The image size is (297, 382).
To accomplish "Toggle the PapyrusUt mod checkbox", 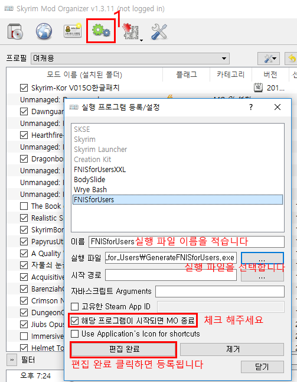I will tap(24, 241).
